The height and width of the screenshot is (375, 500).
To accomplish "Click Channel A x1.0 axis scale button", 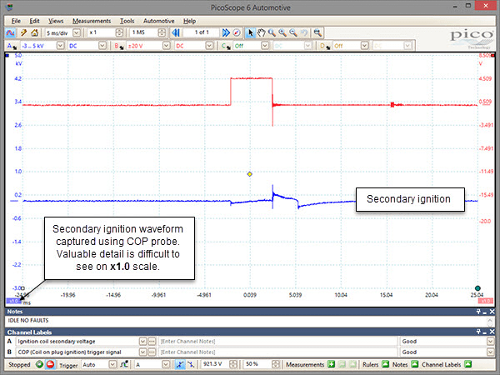I will (13, 301).
